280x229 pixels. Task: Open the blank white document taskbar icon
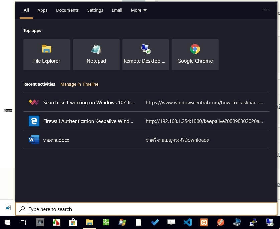pos(138,222)
